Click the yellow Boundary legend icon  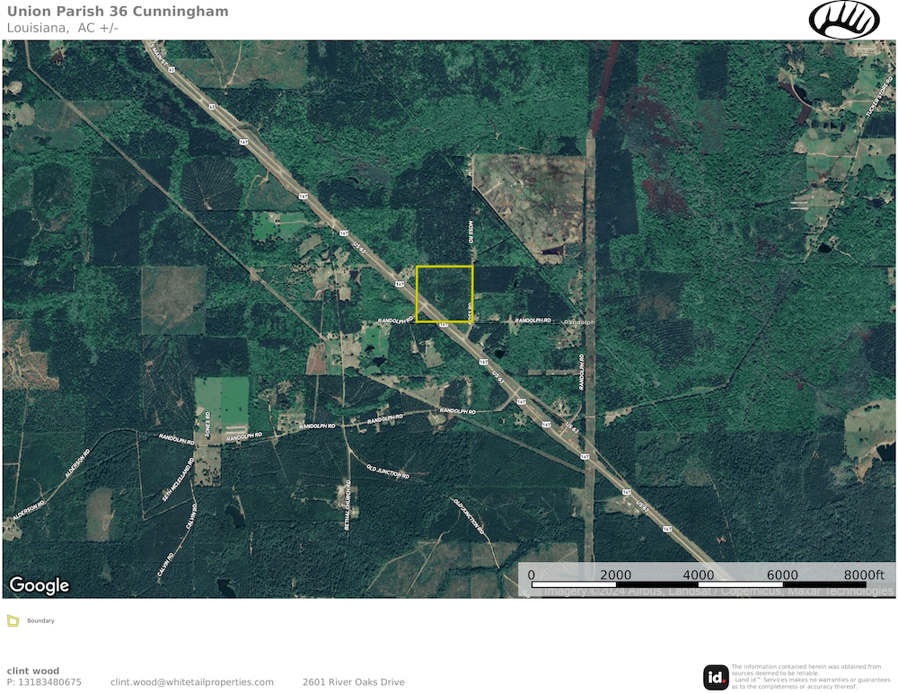tap(13, 620)
